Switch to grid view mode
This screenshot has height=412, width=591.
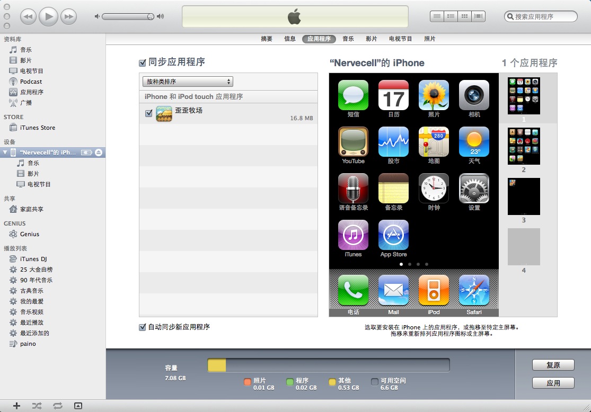coord(465,16)
